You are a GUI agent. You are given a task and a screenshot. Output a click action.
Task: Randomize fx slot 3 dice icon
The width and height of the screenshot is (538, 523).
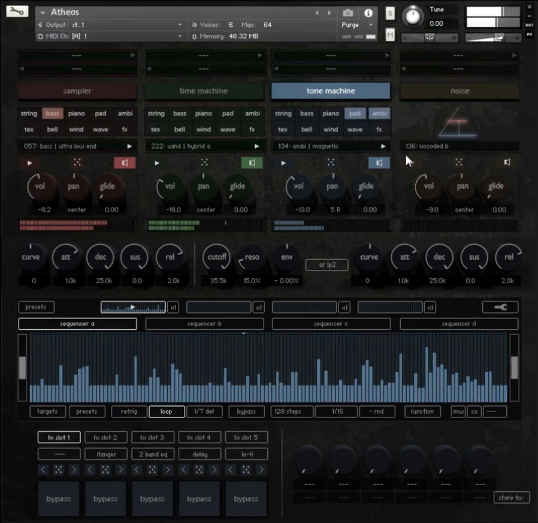tap(152, 470)
